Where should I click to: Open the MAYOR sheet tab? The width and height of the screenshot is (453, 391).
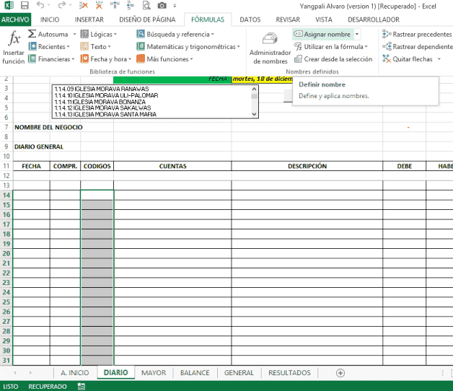(x=154, y=372)
